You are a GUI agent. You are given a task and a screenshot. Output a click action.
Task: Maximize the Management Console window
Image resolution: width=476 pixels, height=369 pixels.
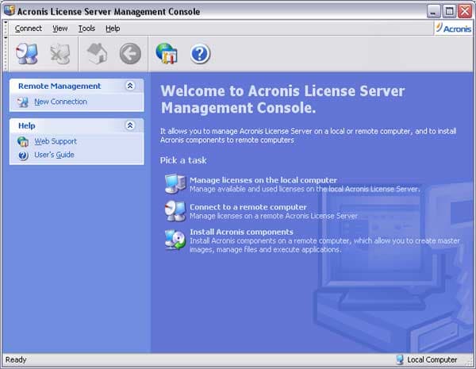click(x=449, y=12)
